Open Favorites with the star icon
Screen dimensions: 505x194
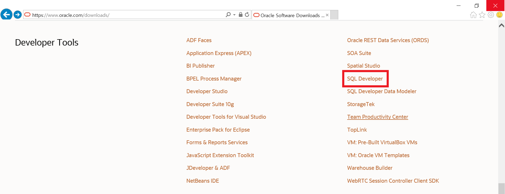(482, 15)
